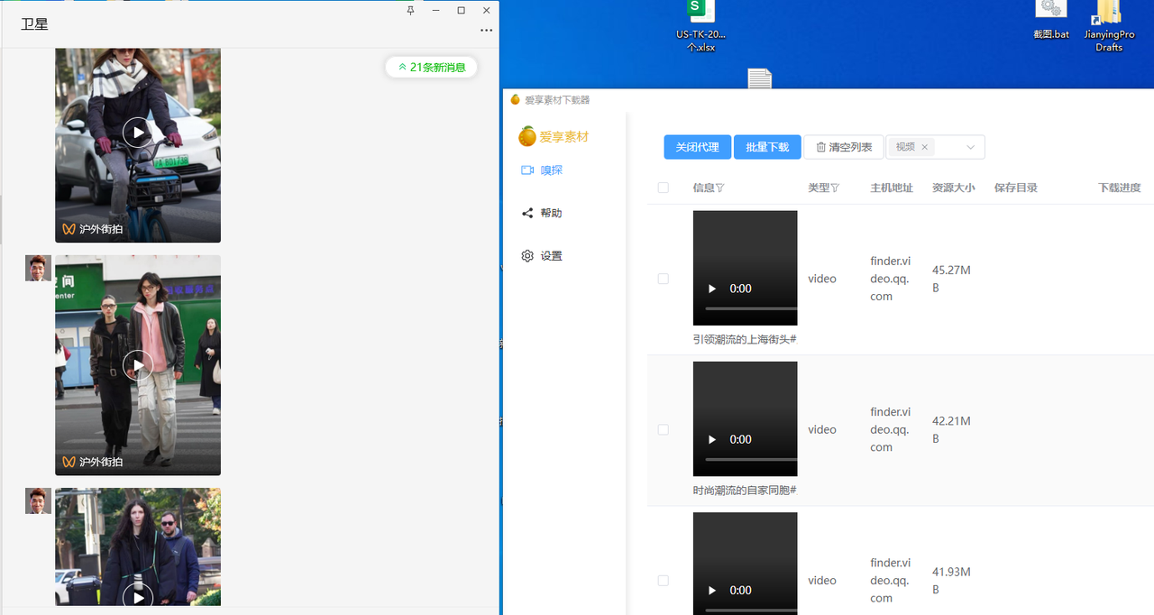Screen dimensions: 1154x615
Task: Open the three-dots menu in 卫星 chat
Action: (x=486, y=30)
